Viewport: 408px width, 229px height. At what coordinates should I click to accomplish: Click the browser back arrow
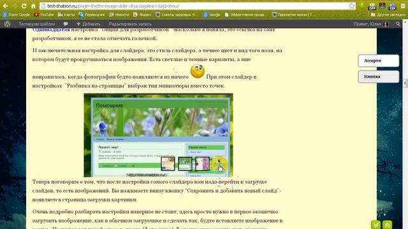(6, 6)
